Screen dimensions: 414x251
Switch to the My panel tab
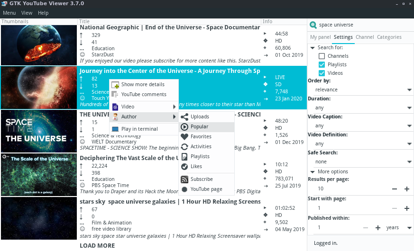coord(320,37)
